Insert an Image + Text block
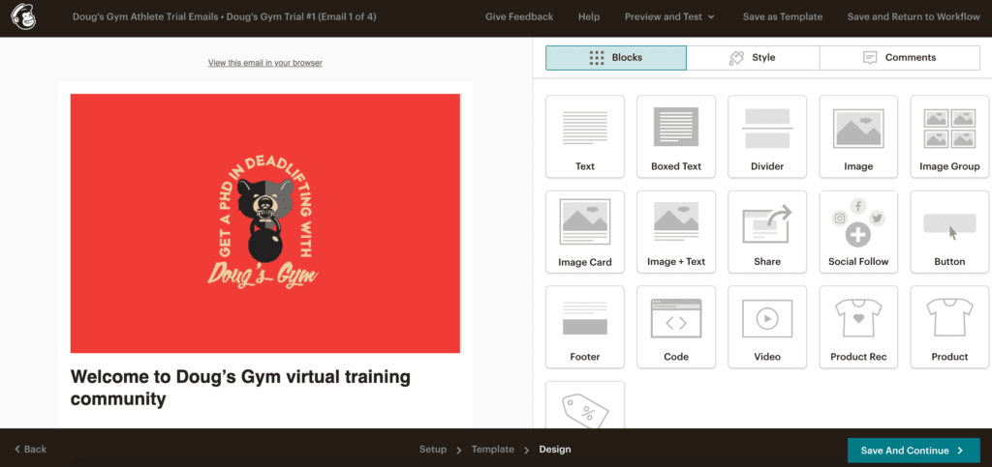Screen dimensions: 992x467 [675, 232]
